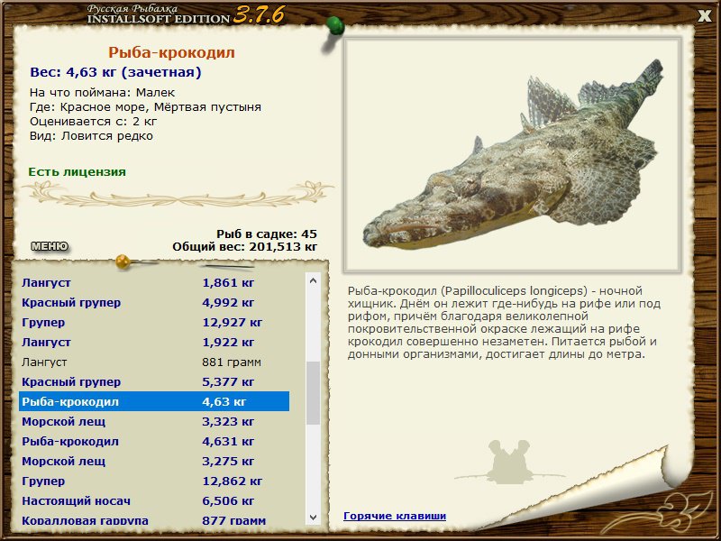Pick Рыба-крокодил 4,631 кг from list

(153, 442)
